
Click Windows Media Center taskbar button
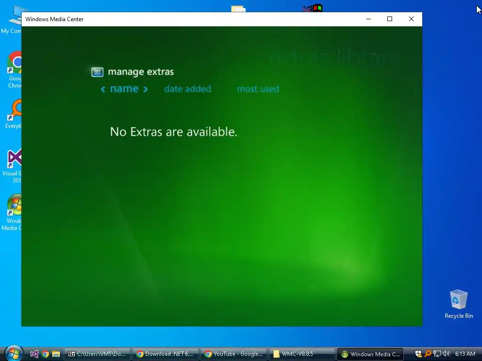370,354
